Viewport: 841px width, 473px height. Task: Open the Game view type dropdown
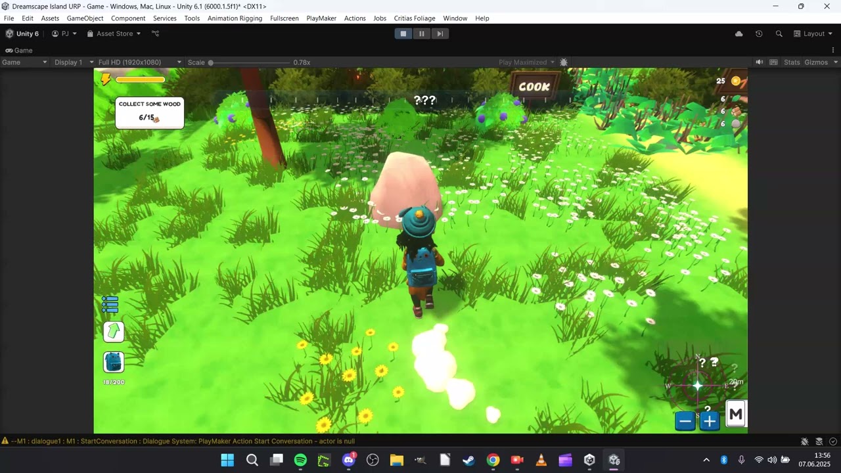pos(24,62)
